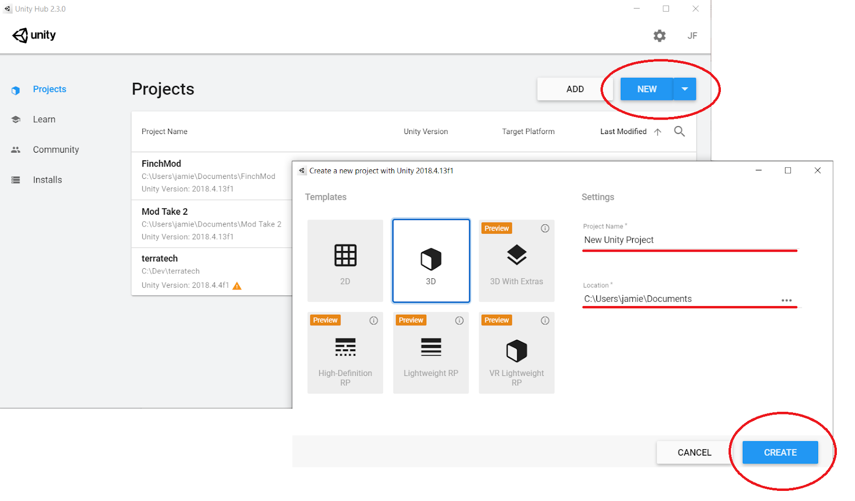Close the Unity Hub window
This screenshot has width=855, height=501.
click(x=695, y=9)
